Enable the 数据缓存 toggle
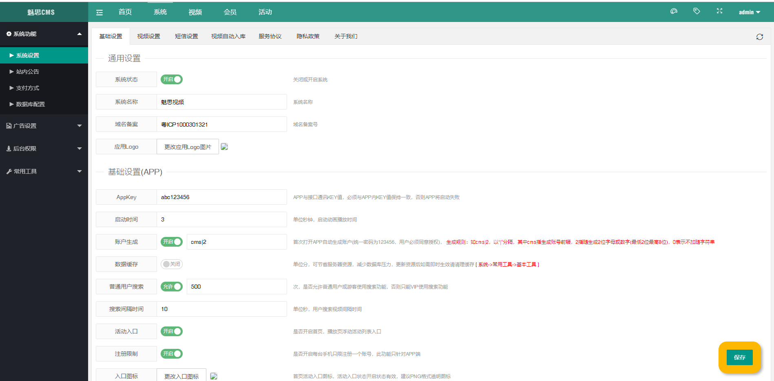The height and width of the screenshot is (381, 774). coord(171,264)
